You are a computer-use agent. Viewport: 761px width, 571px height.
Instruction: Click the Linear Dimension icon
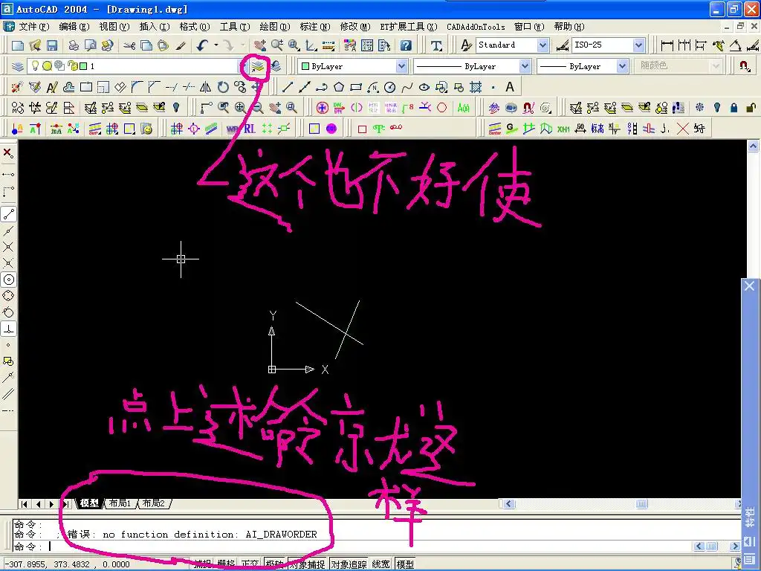(x=667, y=45)
